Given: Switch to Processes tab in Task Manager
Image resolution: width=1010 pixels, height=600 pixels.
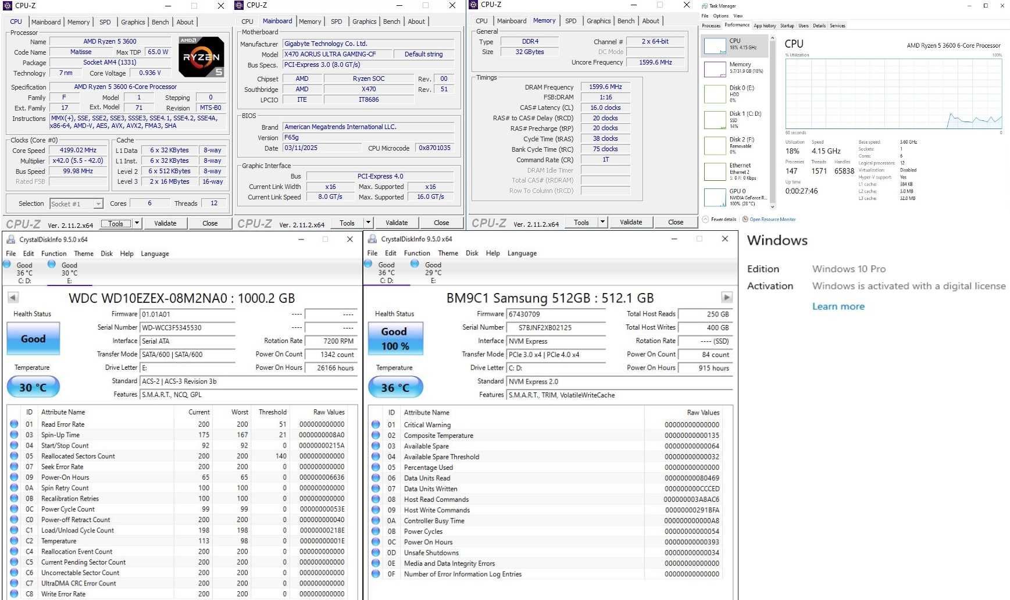Looking at the screenshot, I should pyautogui.click(x=711, y=26).
